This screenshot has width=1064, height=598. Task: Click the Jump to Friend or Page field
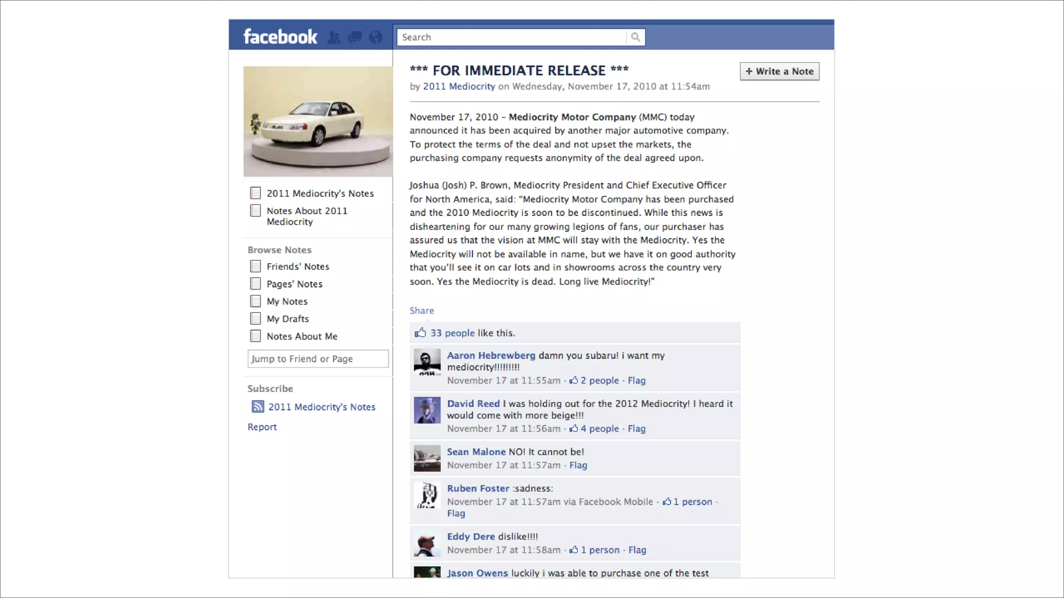click(318, 359)
